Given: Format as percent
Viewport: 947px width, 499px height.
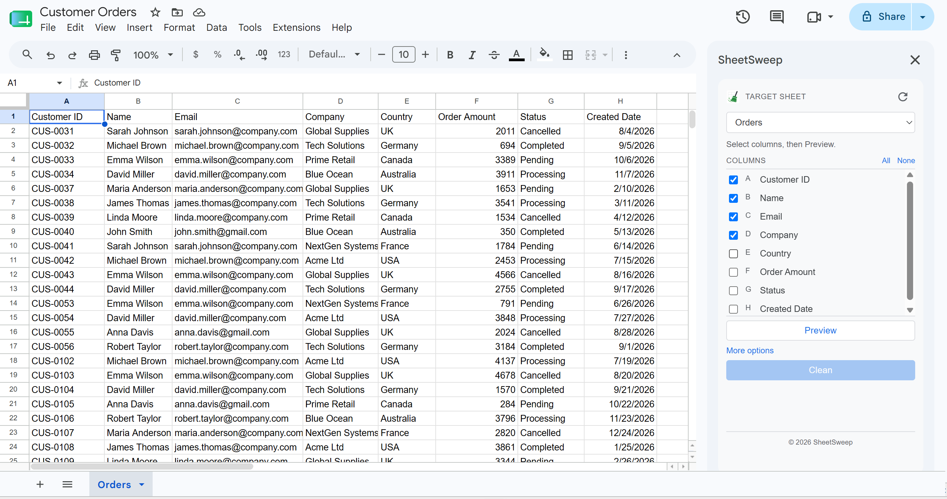Looking at the screenshot, I should pos(217,55).
